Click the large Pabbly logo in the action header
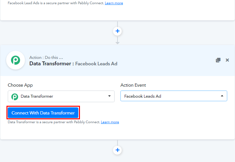235x162 pixels. [x=16, y=60]
